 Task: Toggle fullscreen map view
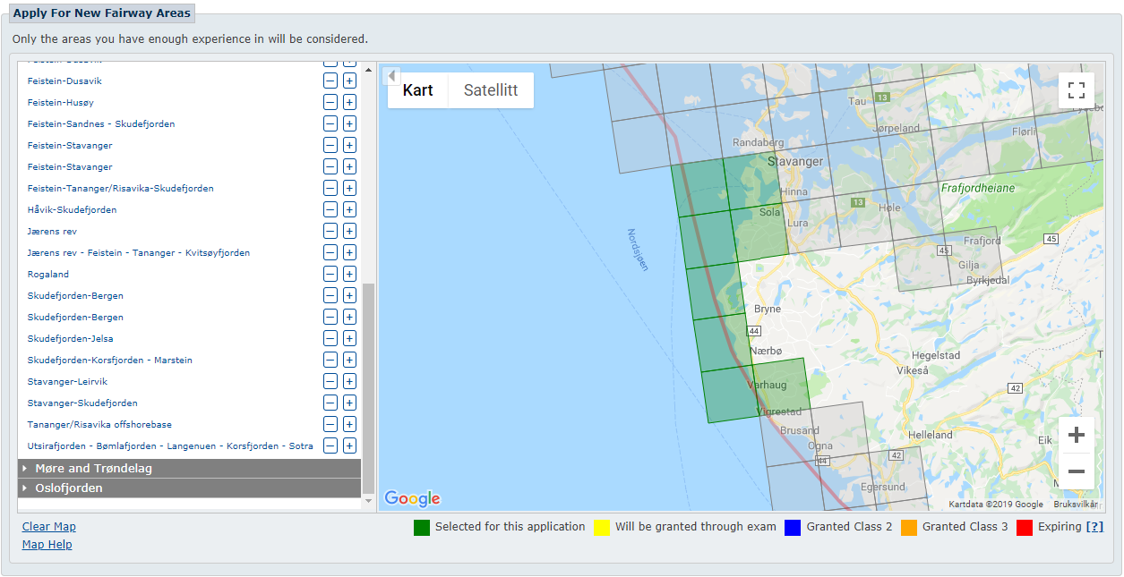(x=1077, y=90)
